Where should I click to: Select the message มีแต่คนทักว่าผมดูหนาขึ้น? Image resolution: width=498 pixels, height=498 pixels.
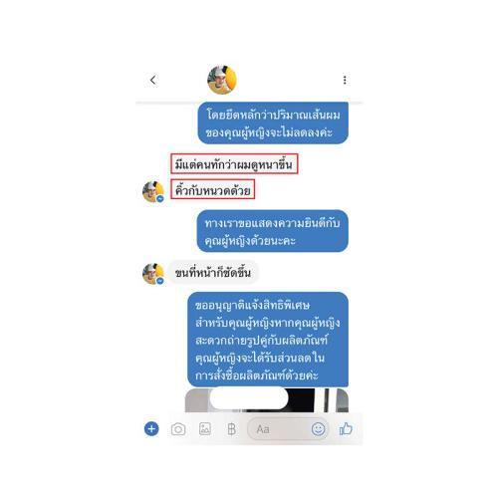[x=234, y=163]
